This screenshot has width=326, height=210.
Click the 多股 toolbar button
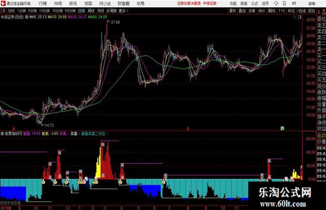click(252, 11)
